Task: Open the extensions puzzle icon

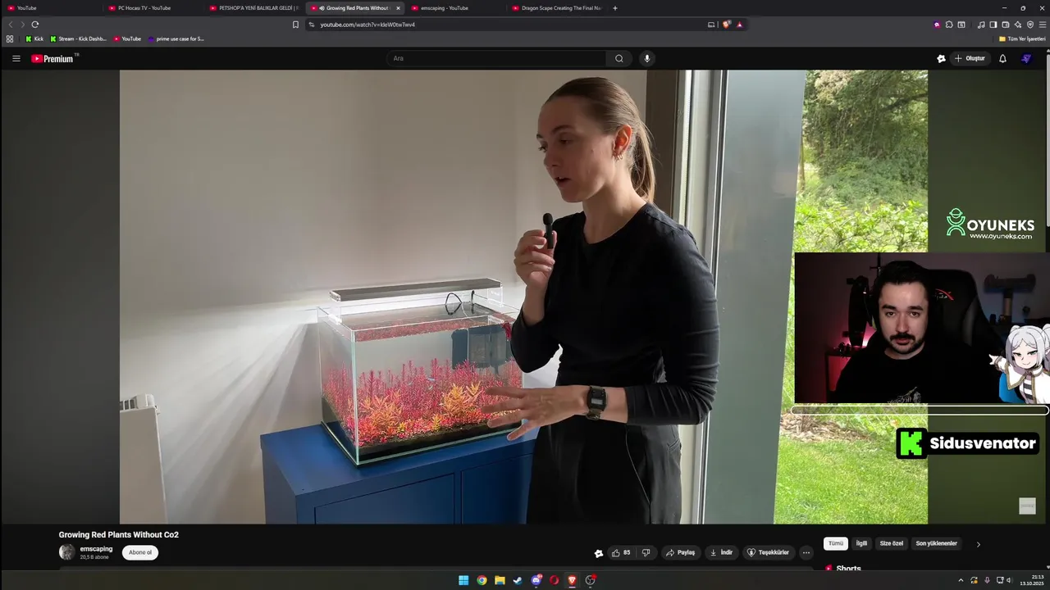Action: (949, 25)
